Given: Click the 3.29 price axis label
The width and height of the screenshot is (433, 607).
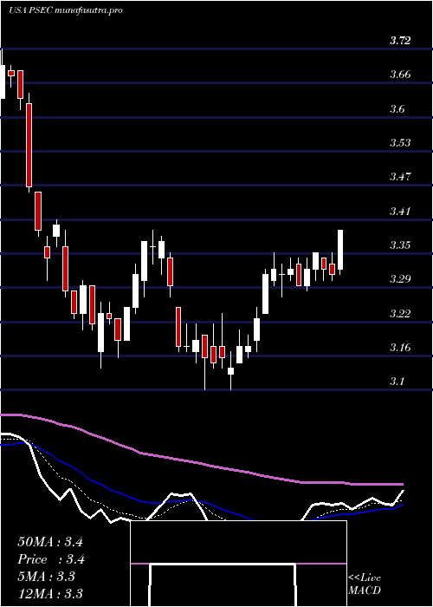Looking at the screenshot, I should pyautogui.click(x=400, y=279).
